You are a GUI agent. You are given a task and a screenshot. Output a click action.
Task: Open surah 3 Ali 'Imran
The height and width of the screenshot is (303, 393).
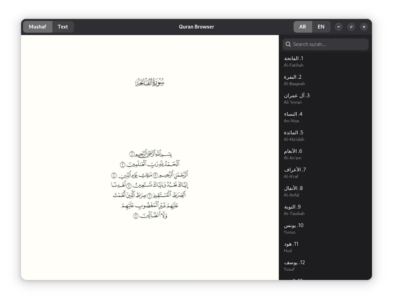(x=325, y=99)
